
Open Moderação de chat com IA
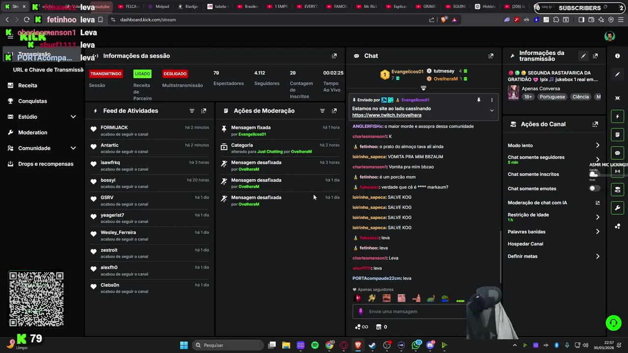click(x=554, y=202)
